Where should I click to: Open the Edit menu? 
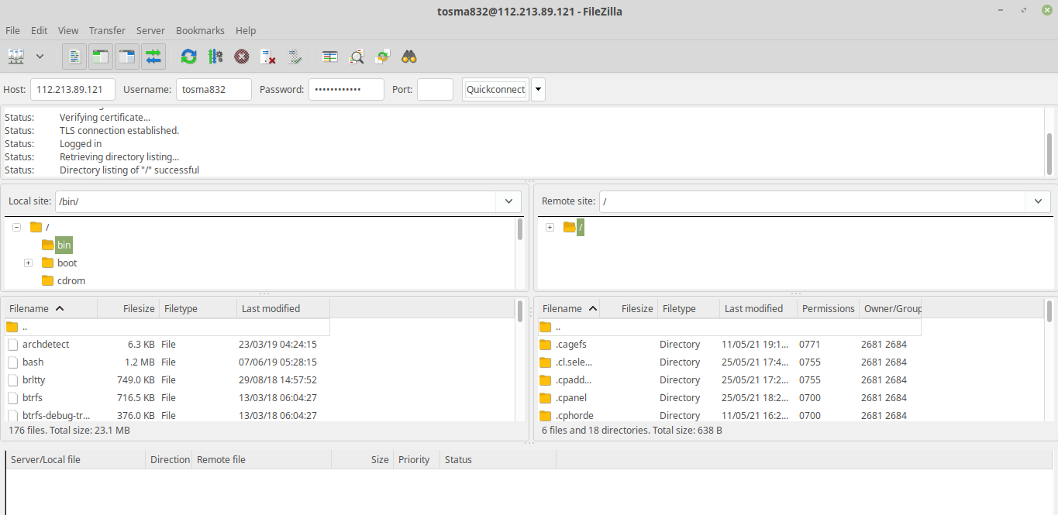(x=40, y=30)
